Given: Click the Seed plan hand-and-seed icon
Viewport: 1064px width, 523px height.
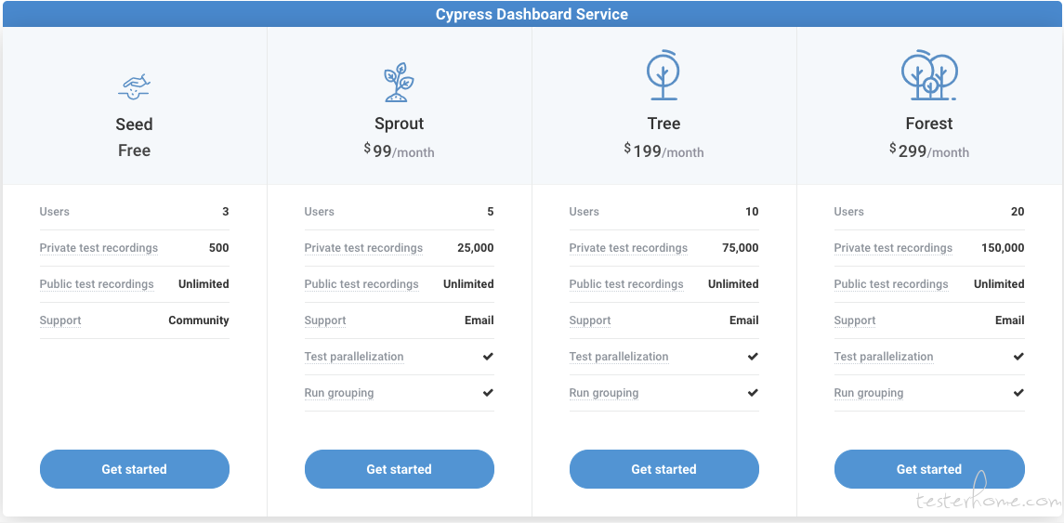Looking at the screenshot, I should [135, 86].
